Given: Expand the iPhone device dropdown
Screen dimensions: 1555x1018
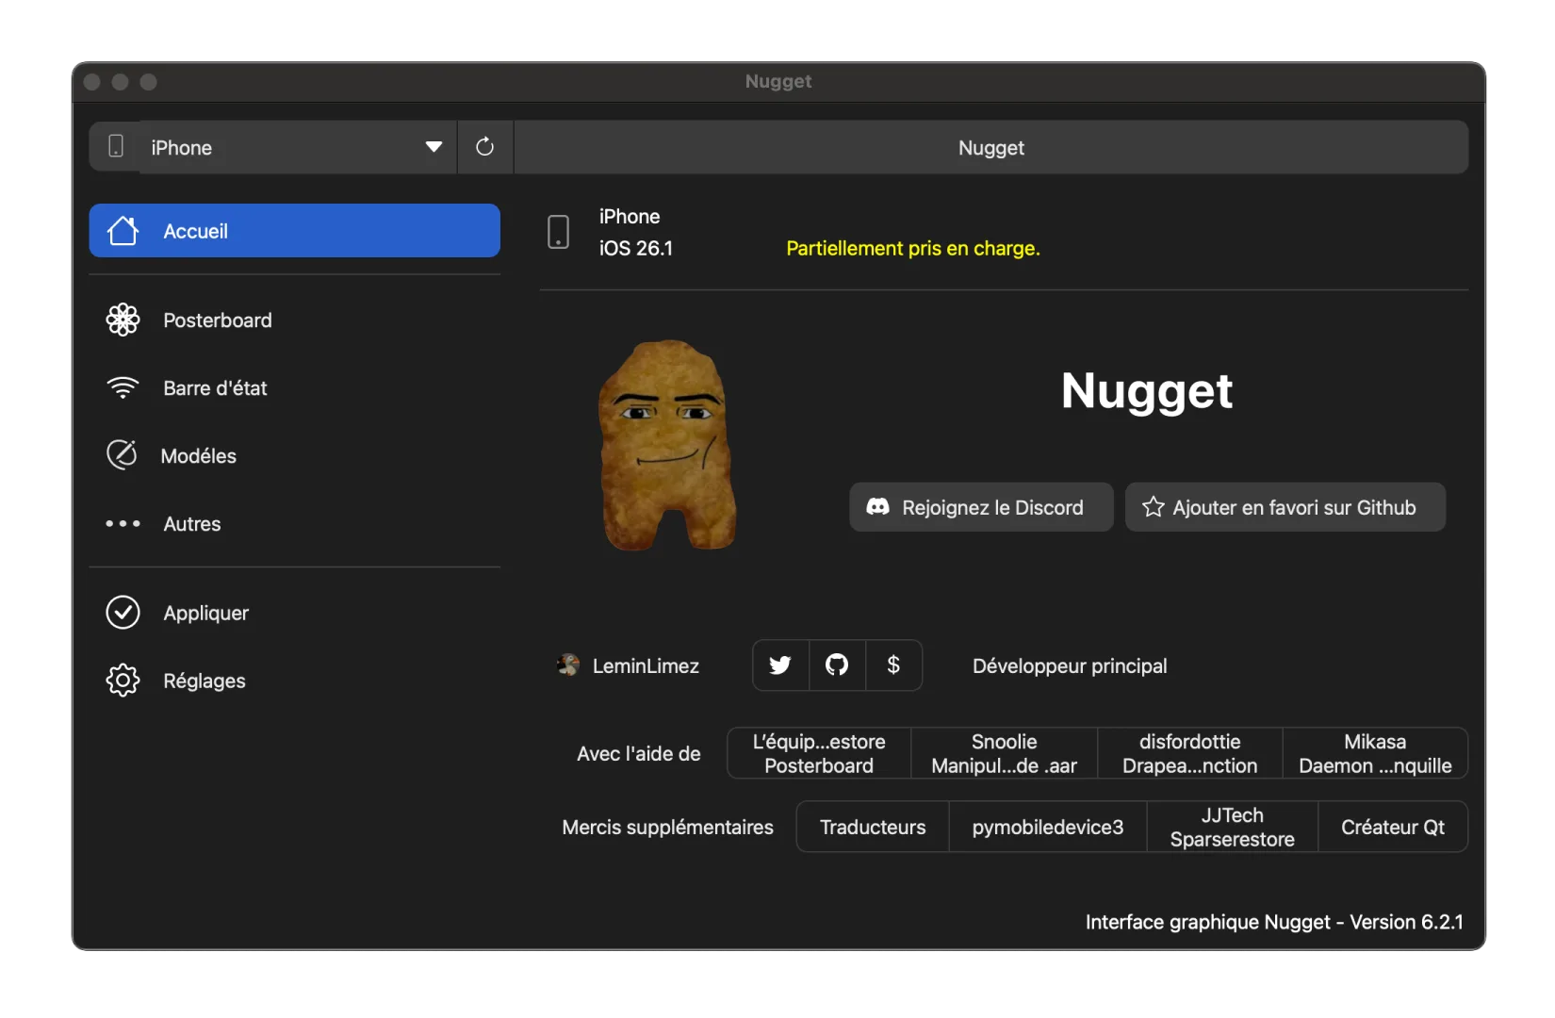Looking at the screenshot, I should click(298, 147).
